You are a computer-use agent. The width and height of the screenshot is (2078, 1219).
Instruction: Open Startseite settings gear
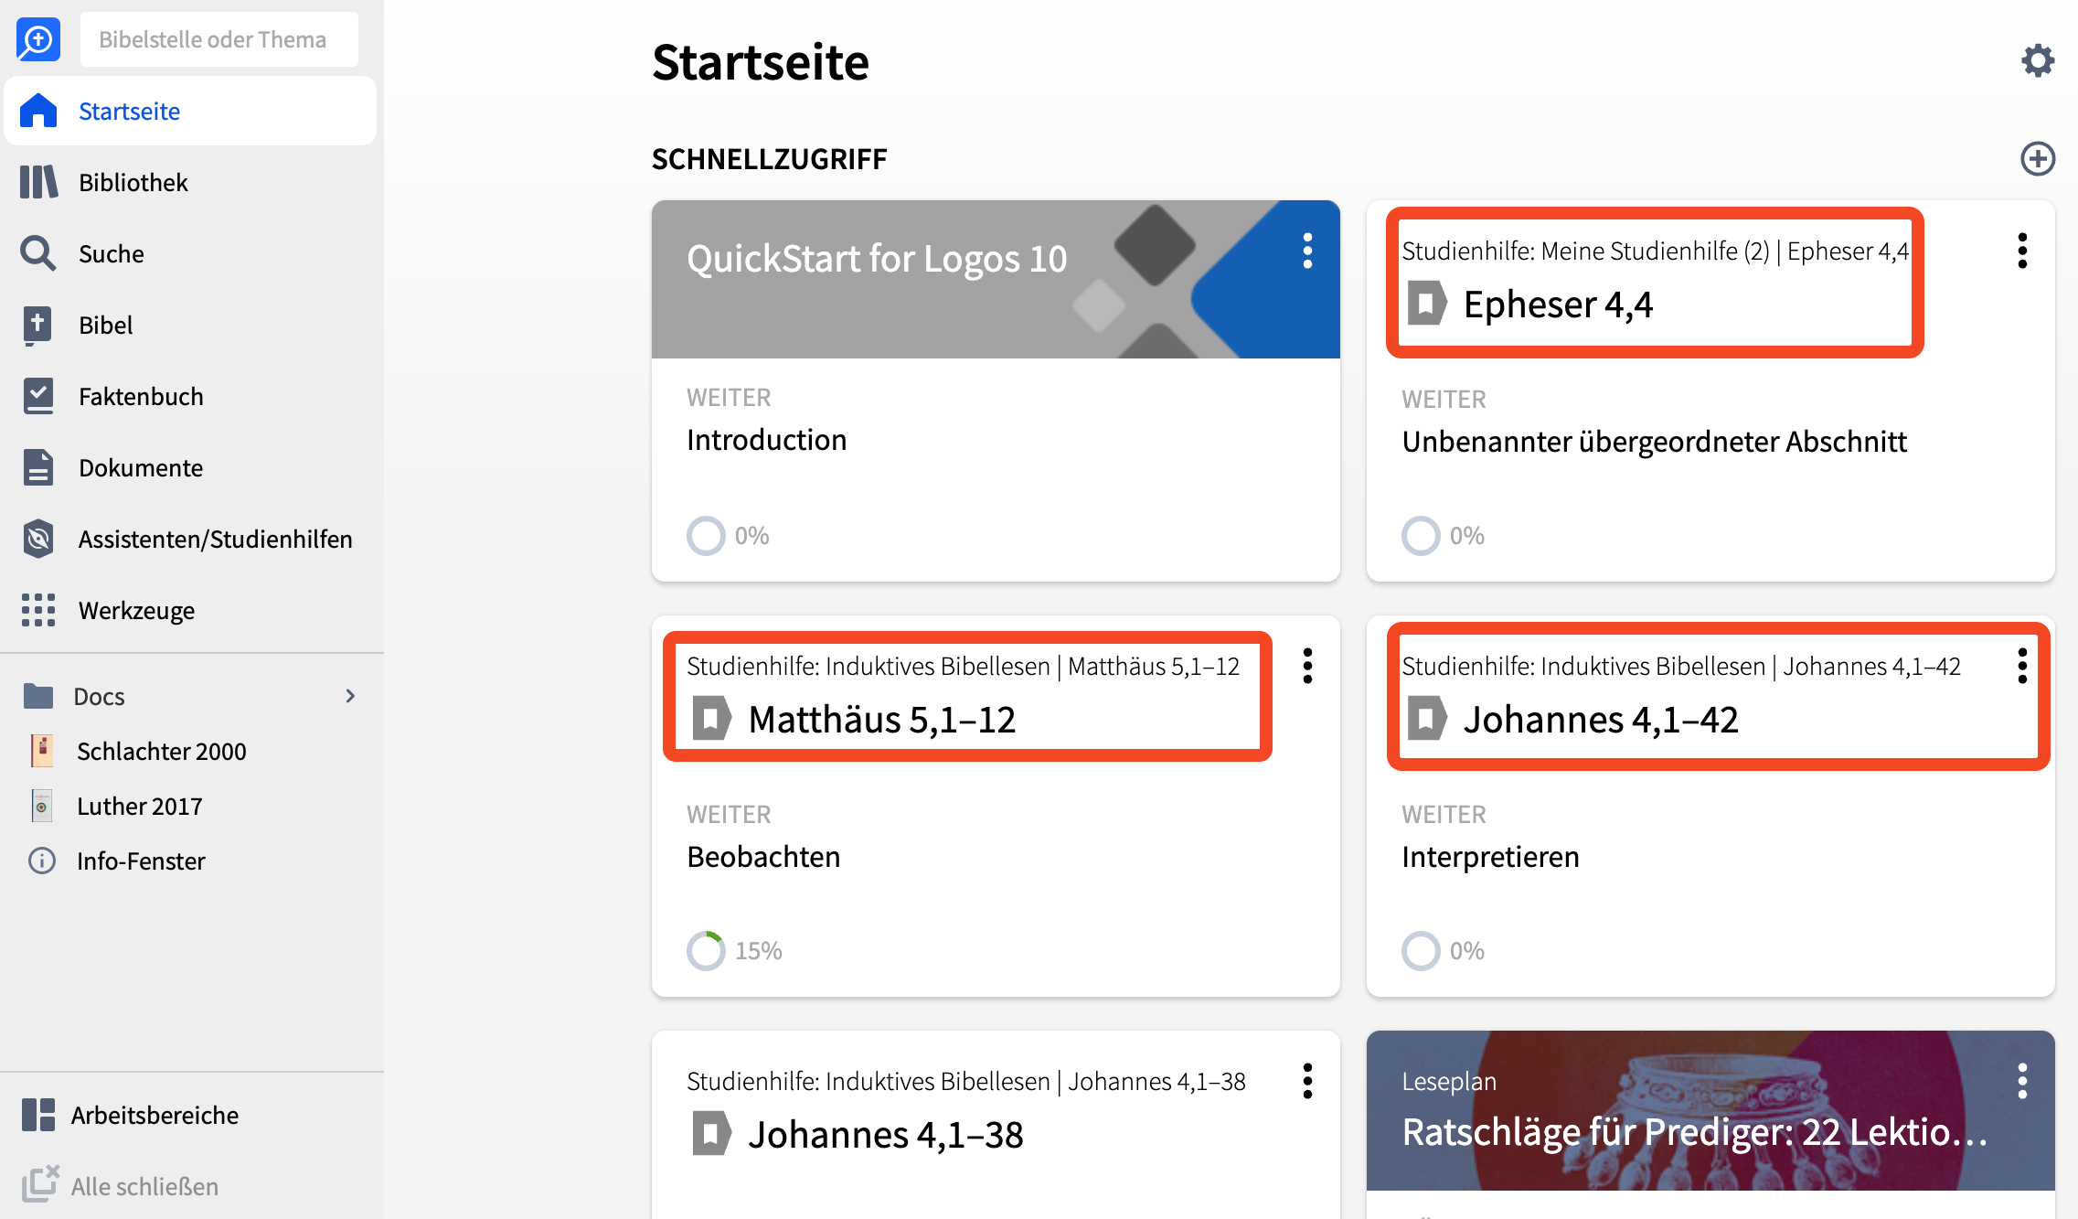(x=2037, y=61)
